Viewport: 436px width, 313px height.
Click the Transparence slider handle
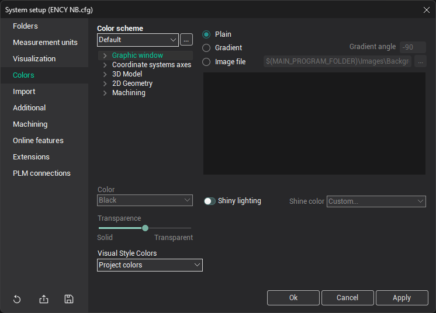tap(145, 228)
